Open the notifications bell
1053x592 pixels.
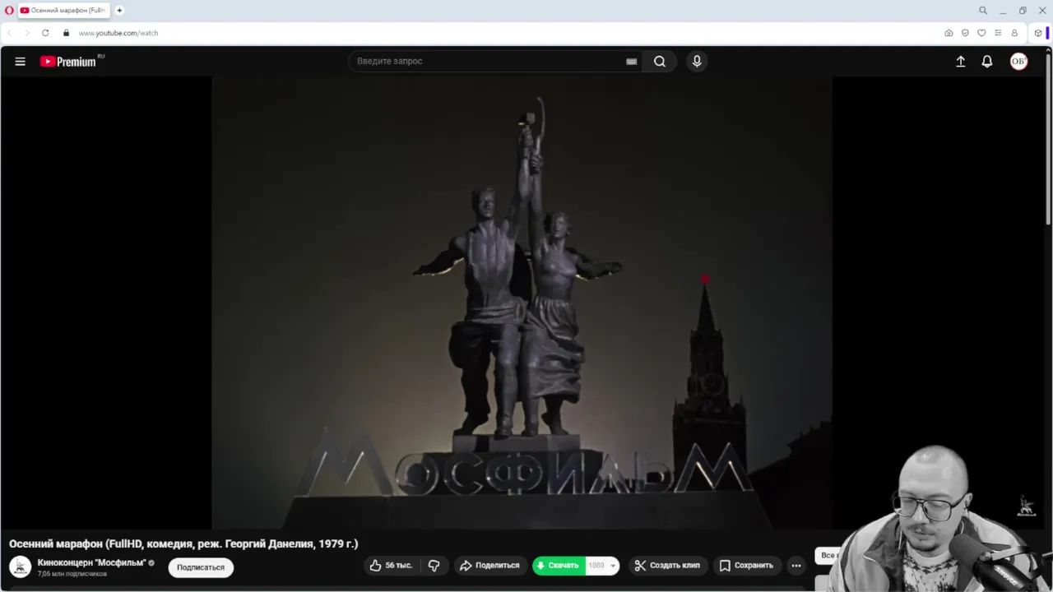point(987,62)
